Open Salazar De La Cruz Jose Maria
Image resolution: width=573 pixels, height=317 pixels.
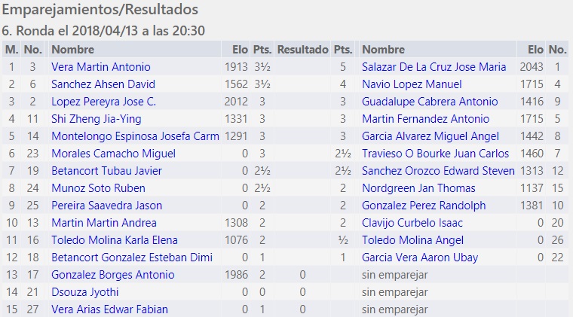click(x=434, y=67)
